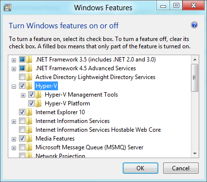Click the .NET Framework 4.5 Advanced Services folder icon
Screen dimensions: 207x182
coord(29,68)
